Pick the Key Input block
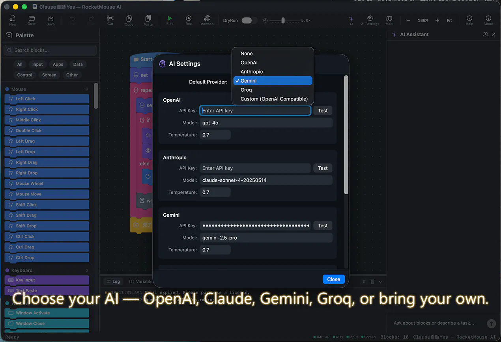This screenshot has width=501, height=342. pos(47,280)
